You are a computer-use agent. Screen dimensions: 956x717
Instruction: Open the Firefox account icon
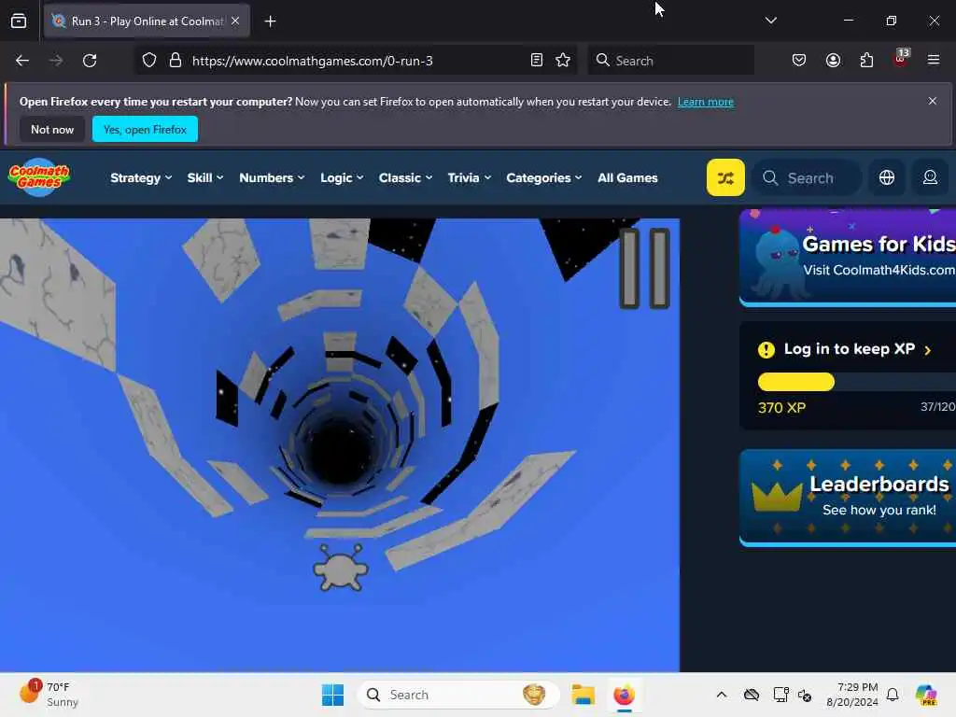click(x=833, y=60)
